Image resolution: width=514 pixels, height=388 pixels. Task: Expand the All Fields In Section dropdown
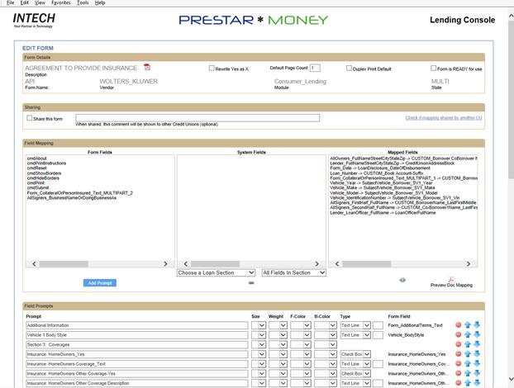tap(293, 272)
